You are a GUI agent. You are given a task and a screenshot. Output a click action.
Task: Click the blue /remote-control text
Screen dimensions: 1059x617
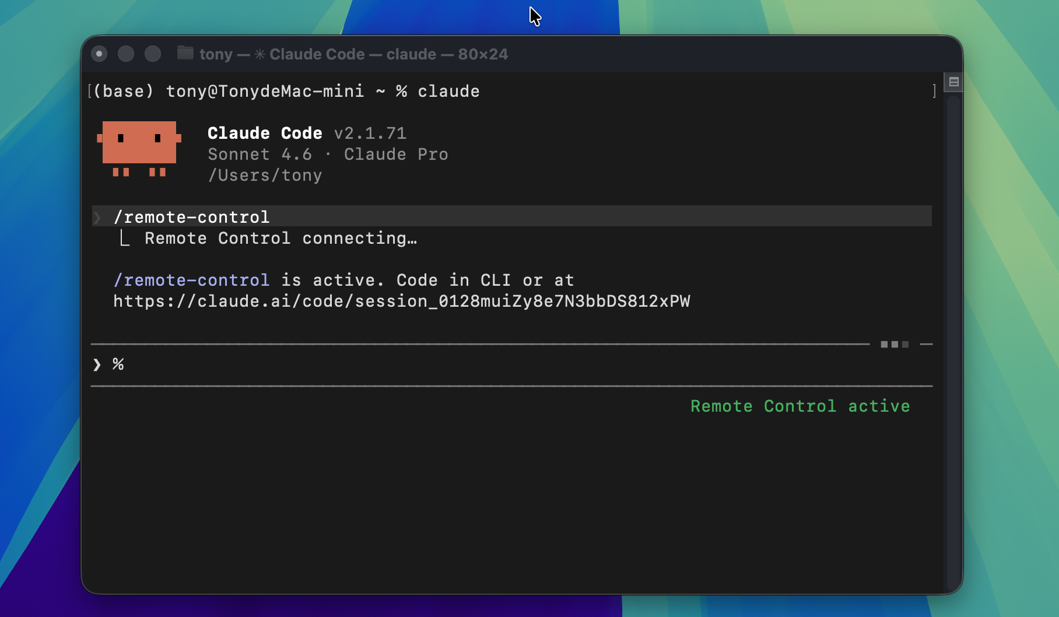(191, 281)
